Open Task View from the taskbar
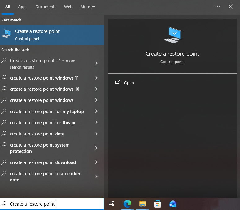Image resolution: width=240 pixels, height=210 pixels. point(112,204)
